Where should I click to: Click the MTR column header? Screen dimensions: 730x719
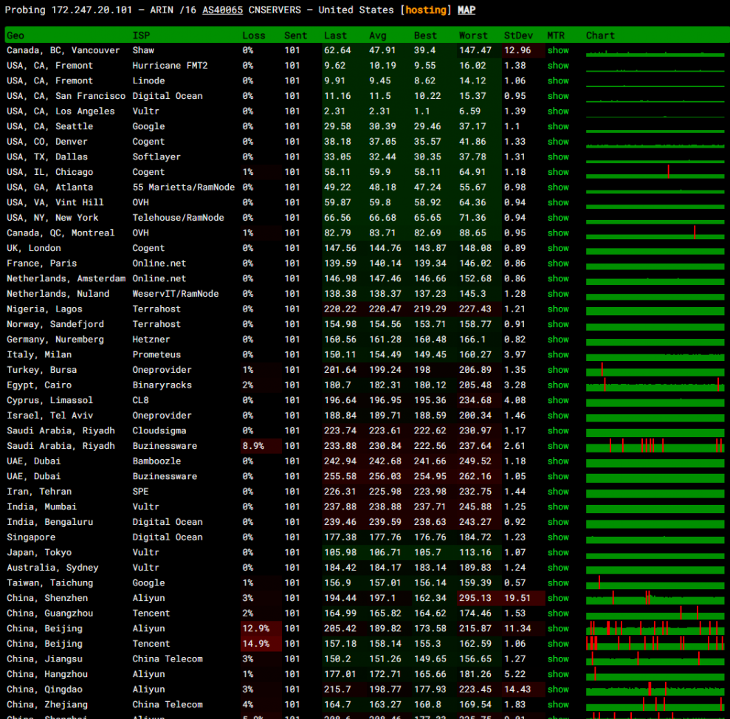click(556, 35)
